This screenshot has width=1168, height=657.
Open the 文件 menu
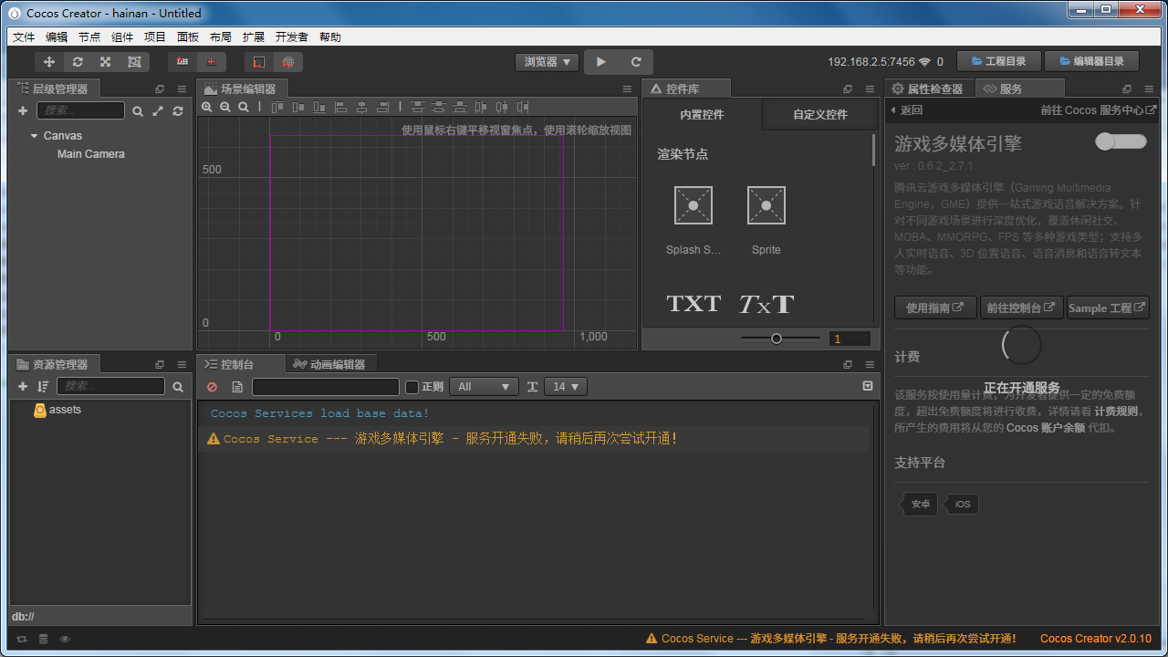24,37
